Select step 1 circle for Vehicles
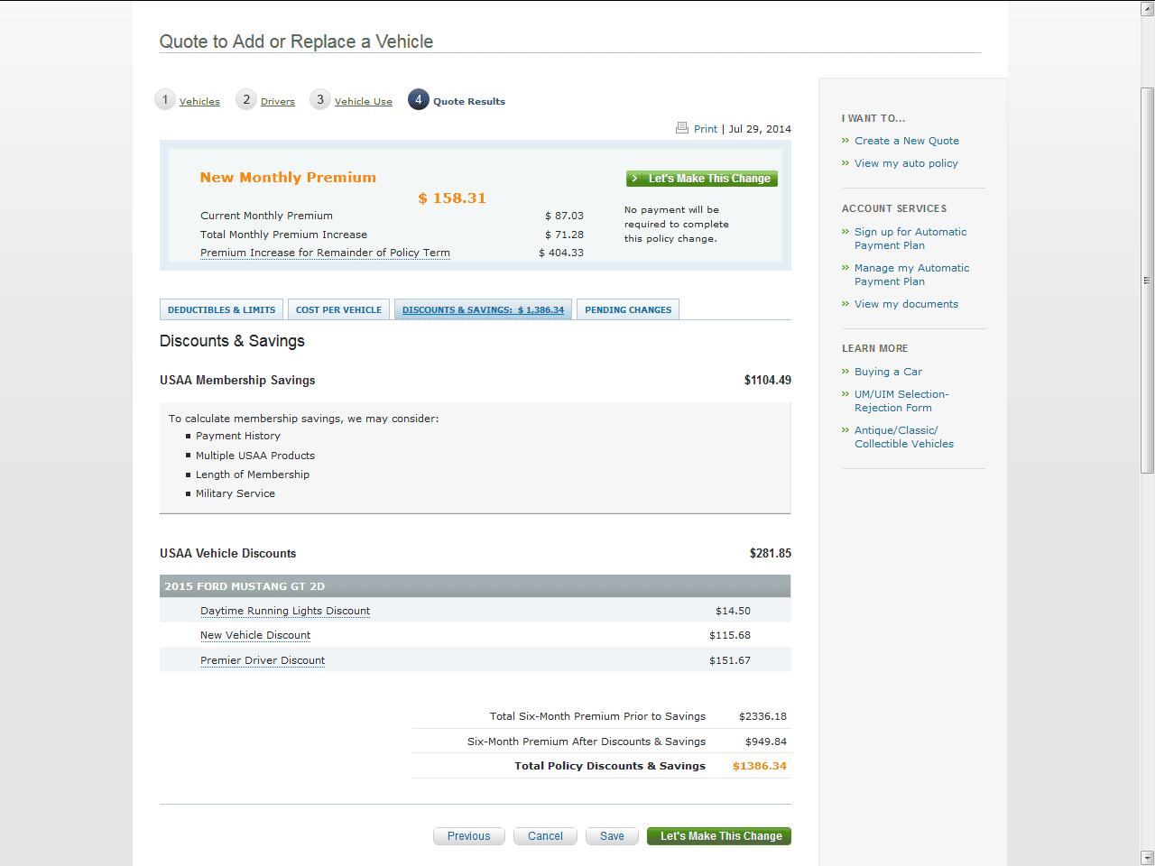The width and height of the screenshot is (1155, 866). click(x=165, y=99)
